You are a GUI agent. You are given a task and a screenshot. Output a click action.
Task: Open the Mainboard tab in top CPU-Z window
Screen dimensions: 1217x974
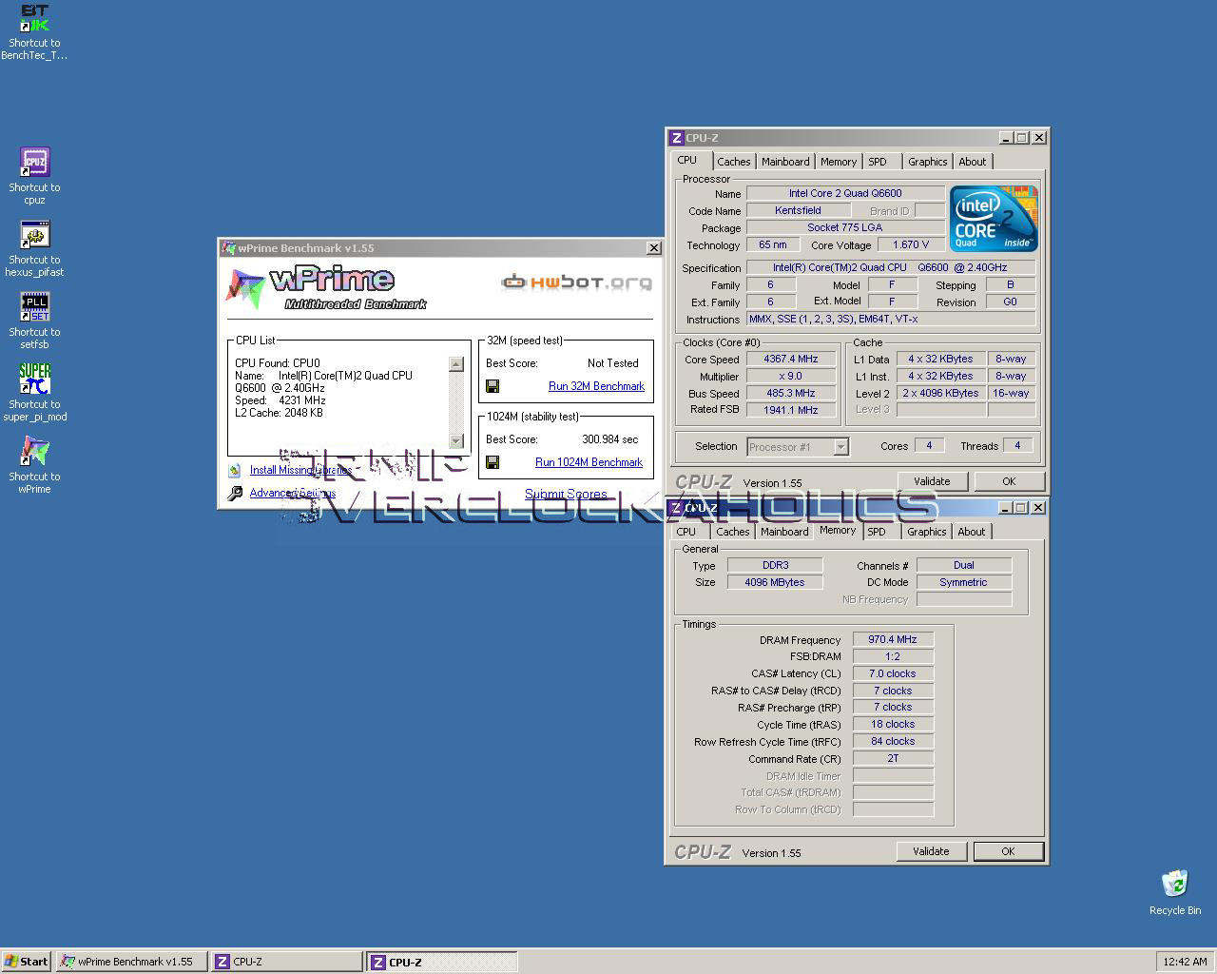pos(785,162)
